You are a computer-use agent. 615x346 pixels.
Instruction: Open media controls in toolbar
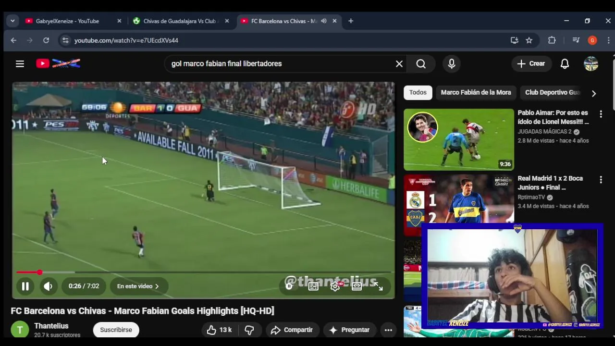click(576, 40)
